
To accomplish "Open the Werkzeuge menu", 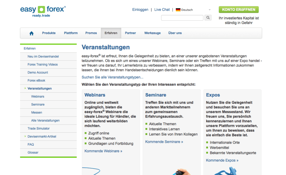I will [152, 33].
